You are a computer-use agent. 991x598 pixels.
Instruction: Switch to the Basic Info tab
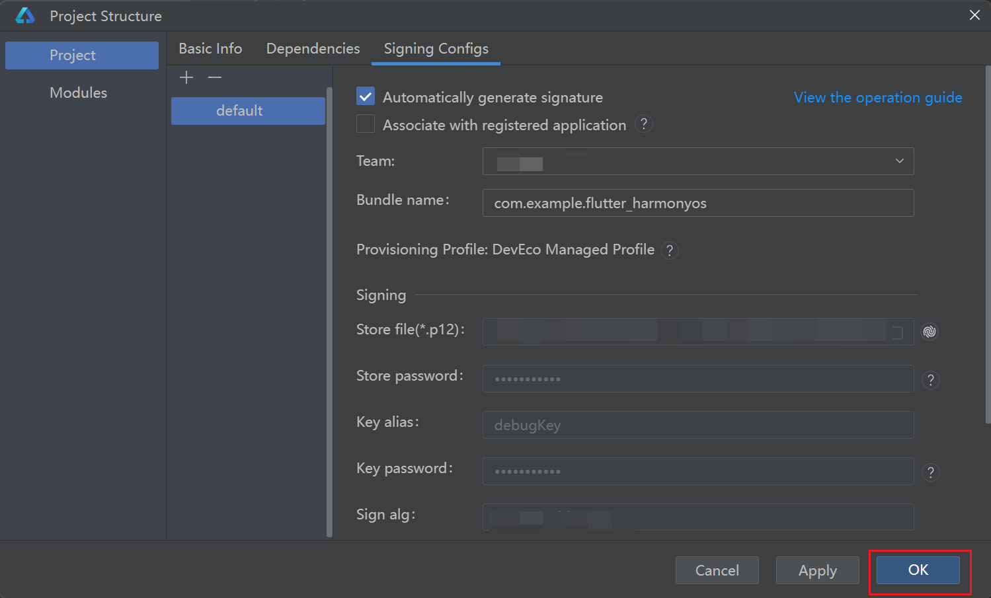pyautogui.click(x=210, y=49)
